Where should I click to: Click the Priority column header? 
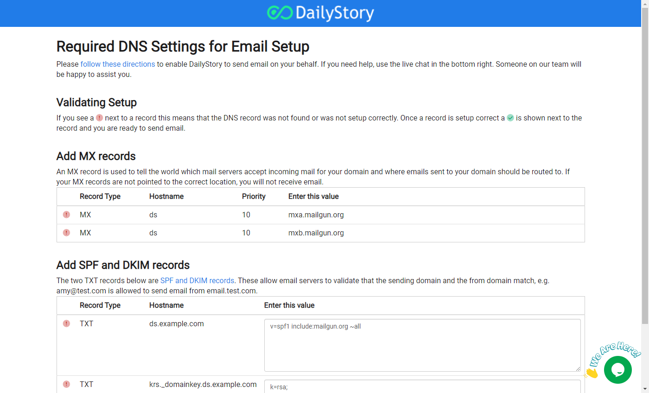(x=254, y=196)
